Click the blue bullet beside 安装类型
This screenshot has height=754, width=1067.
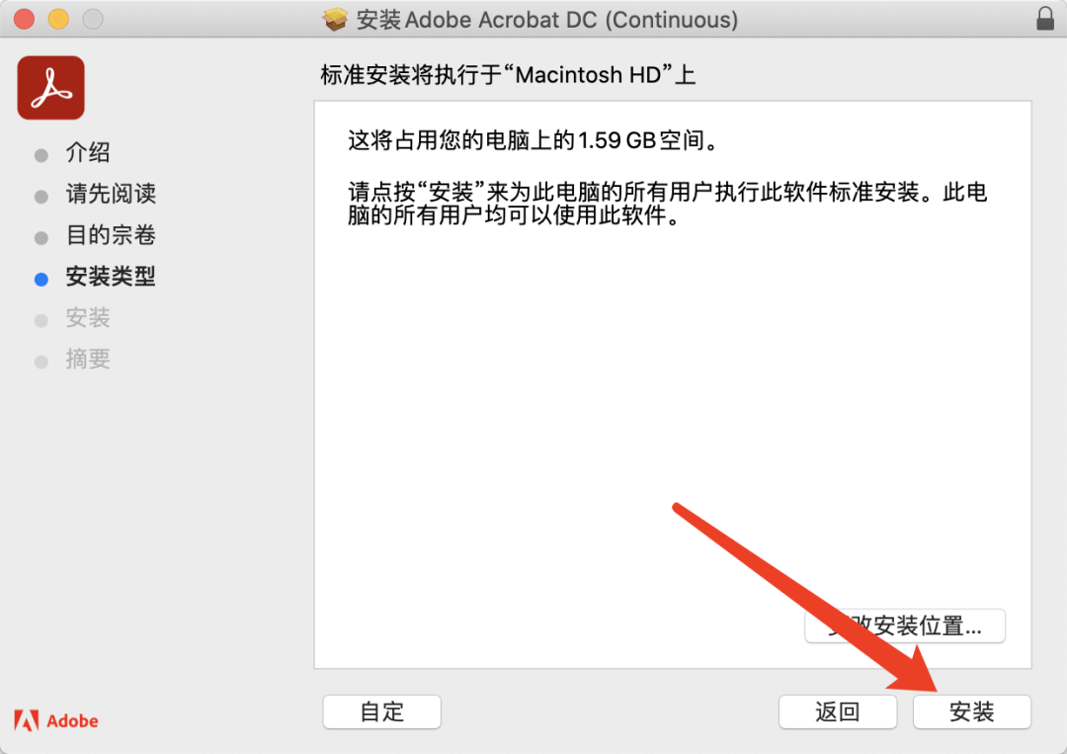click(41, 280)
